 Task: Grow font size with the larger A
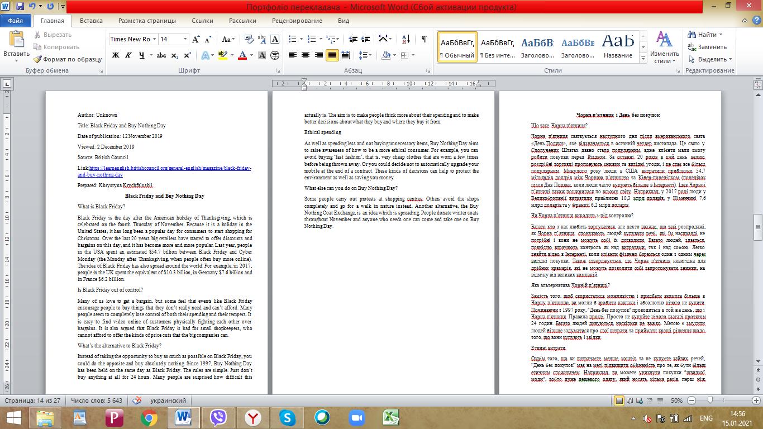click(x=195, y=39)
